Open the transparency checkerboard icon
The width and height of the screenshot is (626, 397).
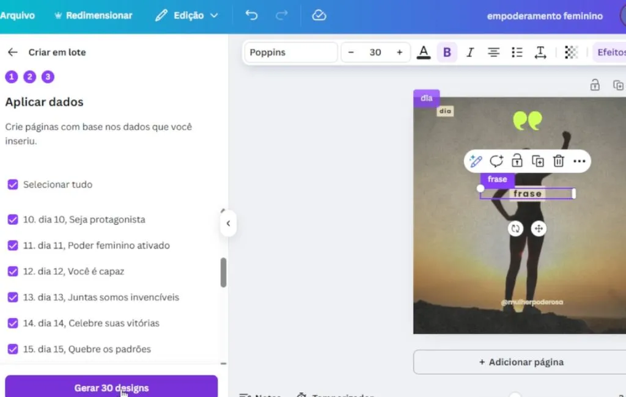pos(571,53)
